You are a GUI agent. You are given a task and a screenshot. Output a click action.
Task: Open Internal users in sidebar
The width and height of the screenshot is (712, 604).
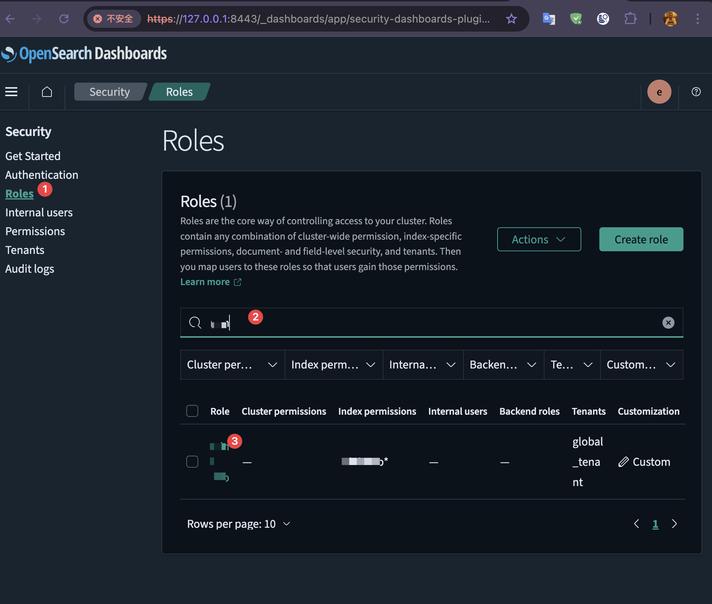tap(39, 212)
